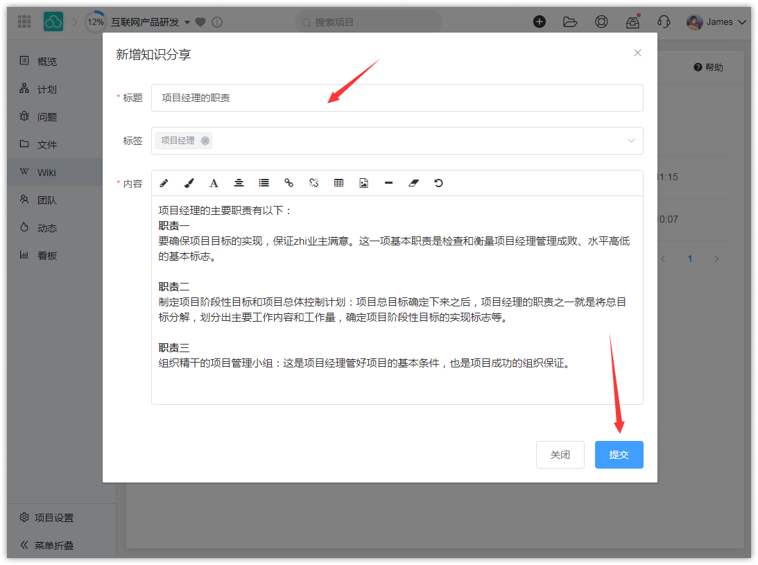Click the 标题 input field
Screen dimensions: 758x565
click(397, 98)
